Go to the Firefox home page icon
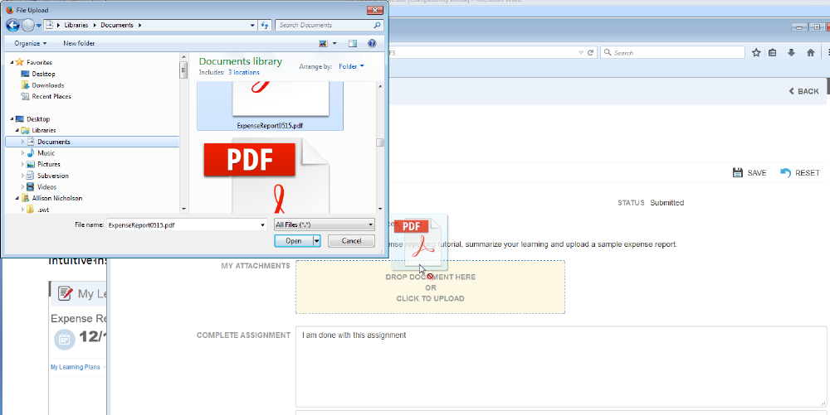The image size is (830, 415). coord(810,53)
